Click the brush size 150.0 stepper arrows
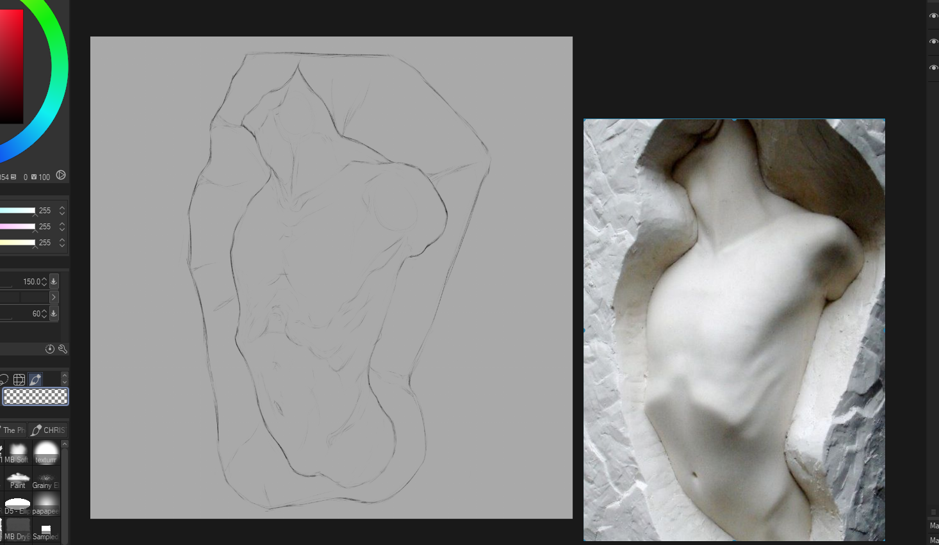The height and width of the screenshot is (545, 939). pos(44,281)
